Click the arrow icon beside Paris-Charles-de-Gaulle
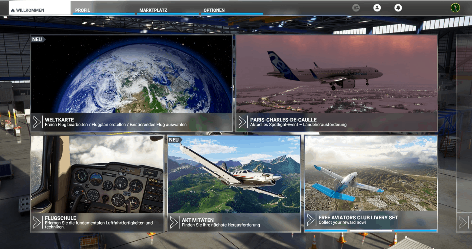 pyautogui.click(x=242, y=122)
